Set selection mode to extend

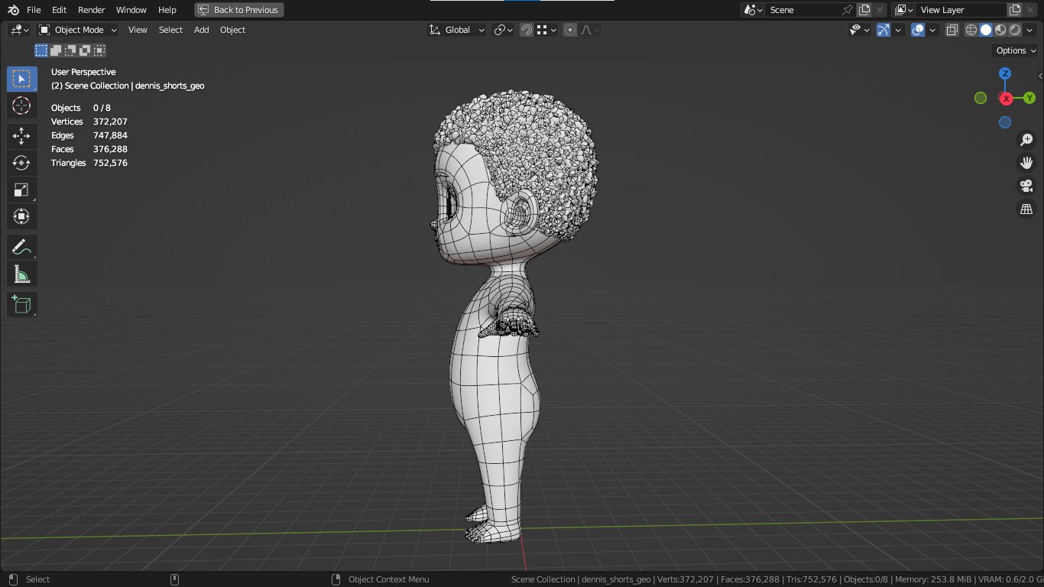pyautogui.click(x=56, y=50)
